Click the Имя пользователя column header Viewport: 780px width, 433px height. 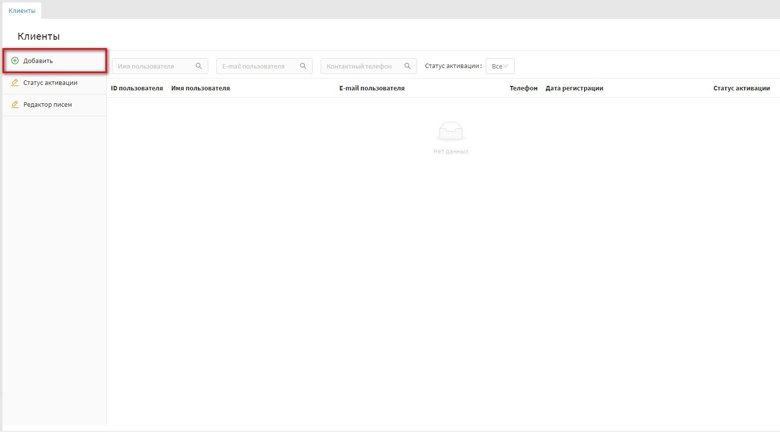[x=200, y=88]
